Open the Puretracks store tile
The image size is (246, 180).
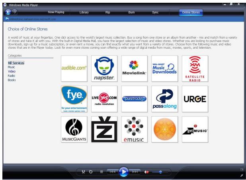point(135,99)
